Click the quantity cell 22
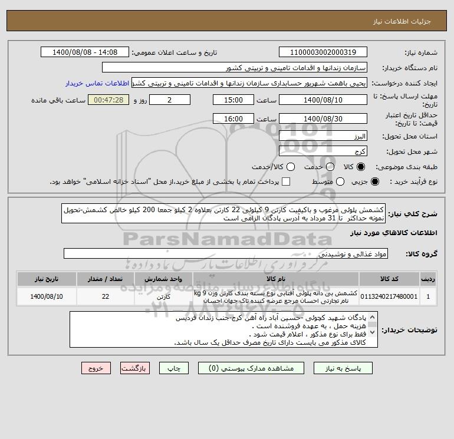Viewport: 454px width, 439px height. [x=106, y=296]
